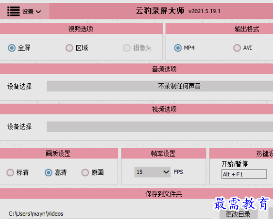Open the 15 FPS frame rate dropdown
This screenshot has height=219, width=273.
153,172
